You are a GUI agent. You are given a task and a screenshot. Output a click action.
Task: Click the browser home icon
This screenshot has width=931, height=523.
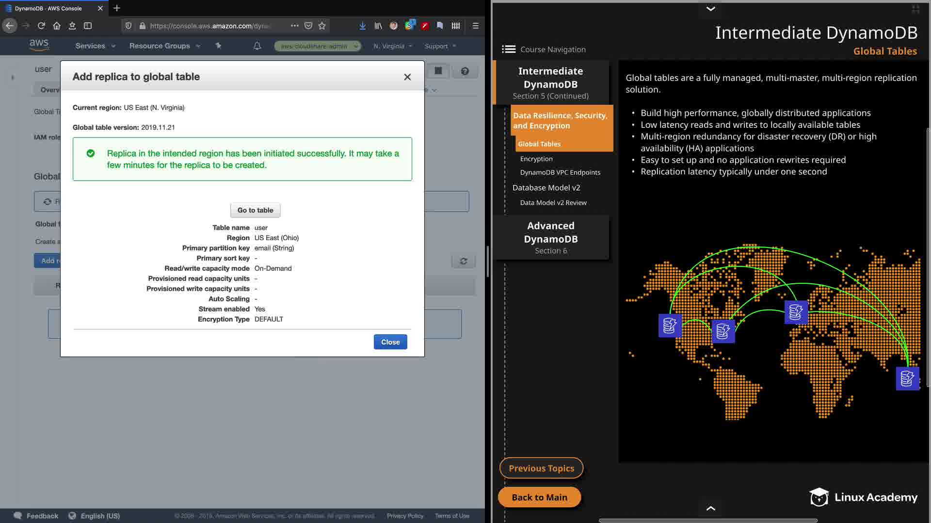pyautogui.click(x=57, y=26)
